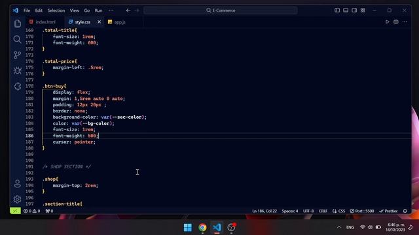Open the Go menu
Viewport: 419px width, 235px height.
pos(87,10)
